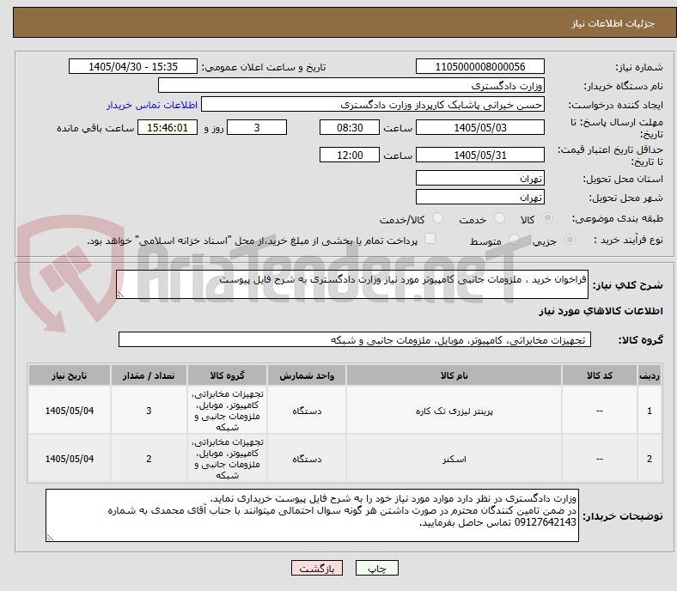Click the delivery city field تهران
This screenshot has width=677, height=591.
click(480, 197)
